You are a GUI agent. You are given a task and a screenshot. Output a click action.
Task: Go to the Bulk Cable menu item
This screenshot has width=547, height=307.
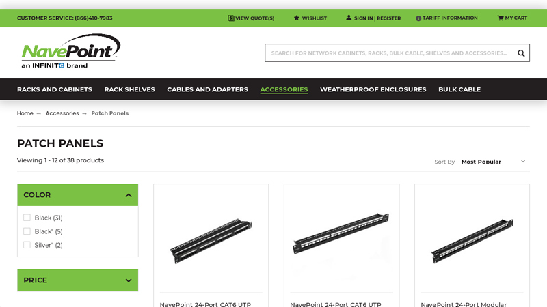(459, 89)
